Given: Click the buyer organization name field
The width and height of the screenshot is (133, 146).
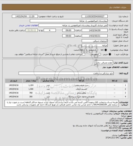Looking at the screenshot, I should [69, 21].
